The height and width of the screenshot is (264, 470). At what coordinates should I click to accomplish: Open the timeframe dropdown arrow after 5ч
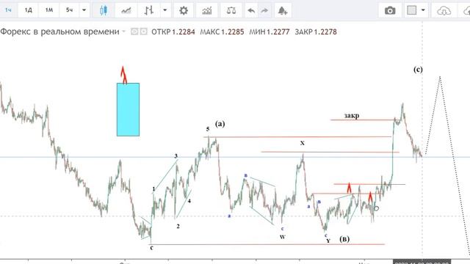click(84, 10)
